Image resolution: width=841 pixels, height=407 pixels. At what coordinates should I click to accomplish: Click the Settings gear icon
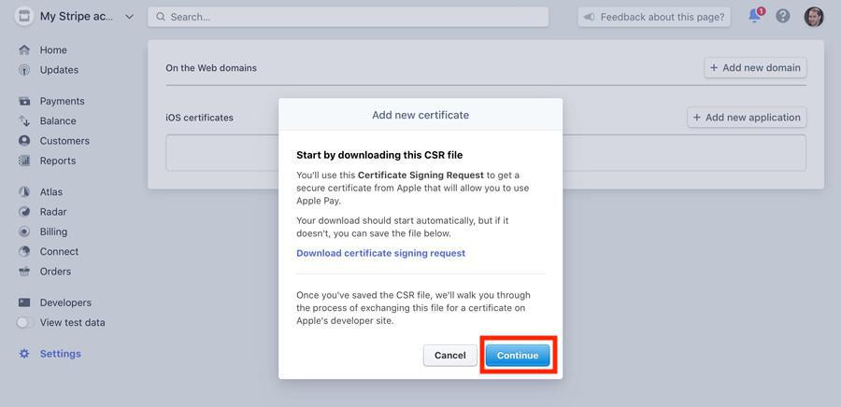(24, 354)
